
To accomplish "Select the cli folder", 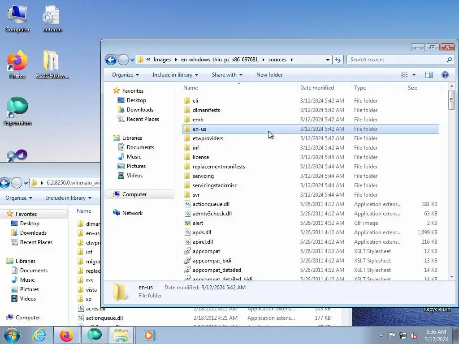I will click(x=310, y=101).
